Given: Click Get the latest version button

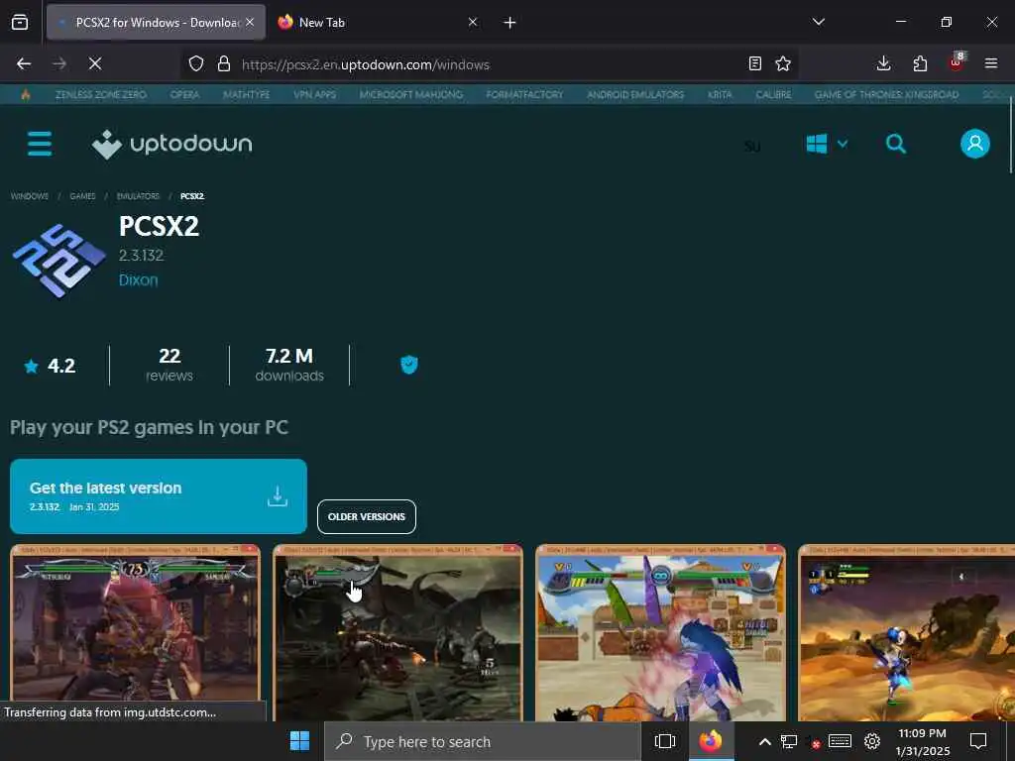Looking at the screenshot, I should click(158, 496).
